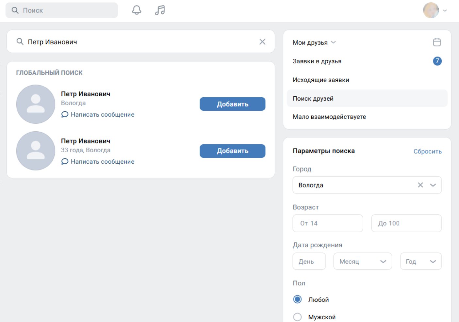Open the Год birth year dropdown
The width and height of the screenshot is (459, 322).
[x=421, y=262]
